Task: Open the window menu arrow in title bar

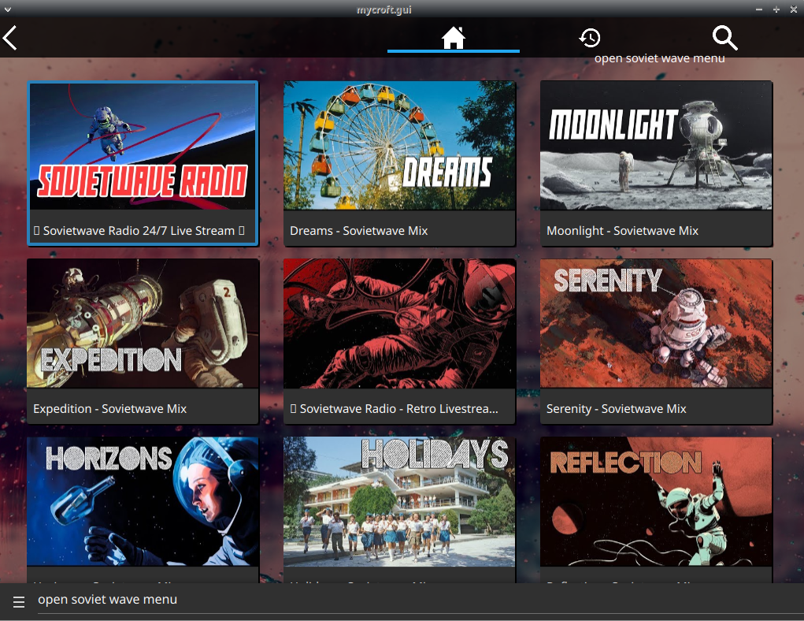Action: (x=7, y=9)
